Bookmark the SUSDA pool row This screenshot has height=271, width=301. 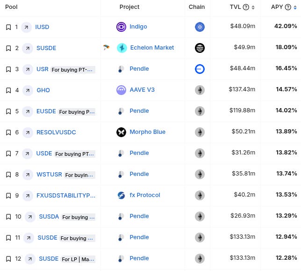pyautogui.click(x=8, y=217)
